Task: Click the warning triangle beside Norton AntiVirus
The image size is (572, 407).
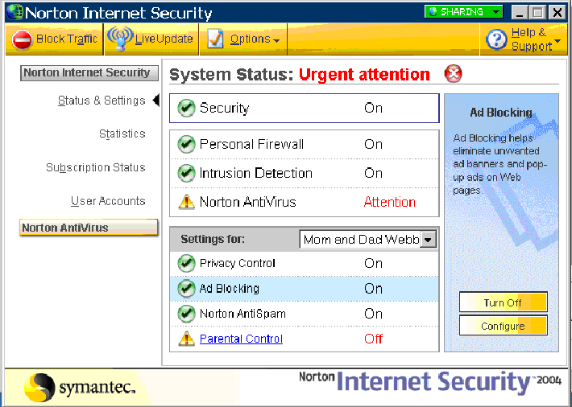Action: [x=186, y=202]
